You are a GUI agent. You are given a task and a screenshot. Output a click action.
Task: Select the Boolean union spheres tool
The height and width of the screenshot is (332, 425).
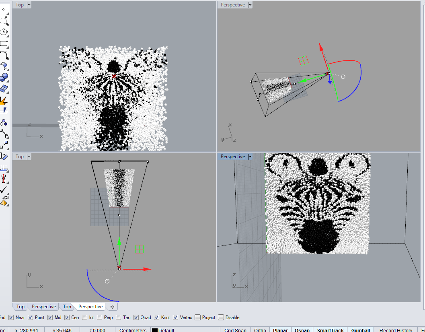[4, 77]
